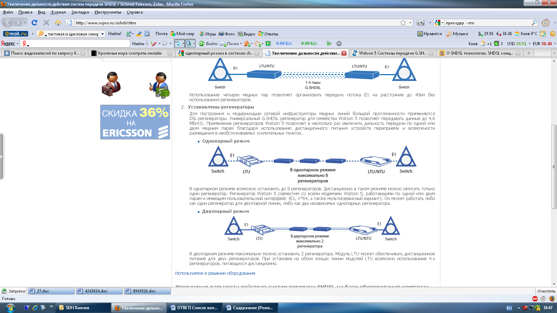Open the Журнал menu

[58, 12]
